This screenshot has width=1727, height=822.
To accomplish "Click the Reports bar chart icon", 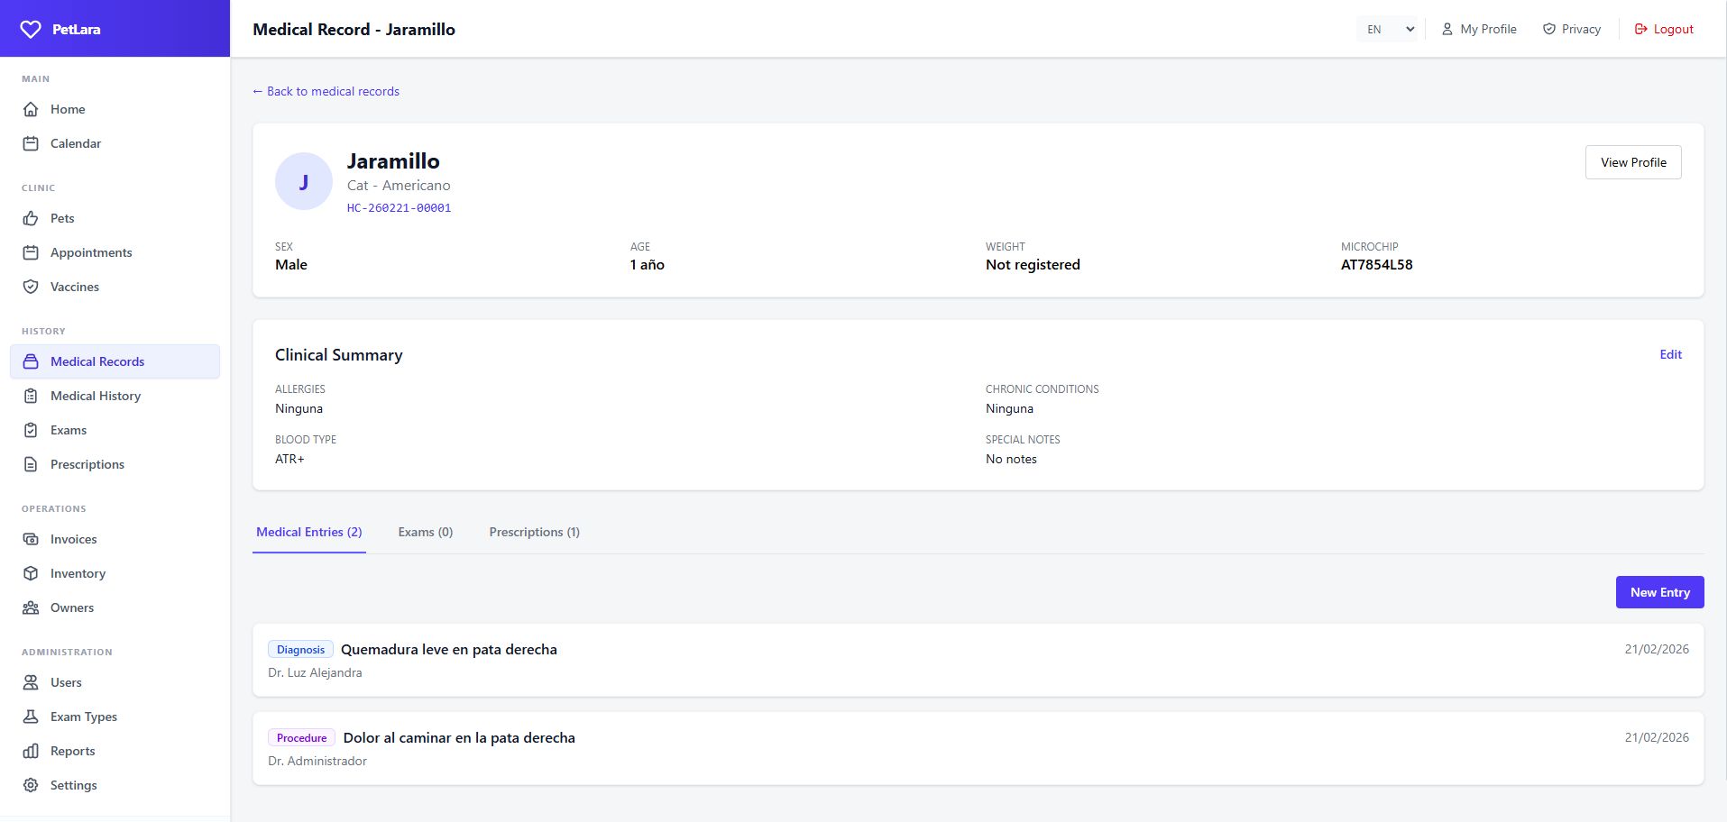I will click(31, 751).
